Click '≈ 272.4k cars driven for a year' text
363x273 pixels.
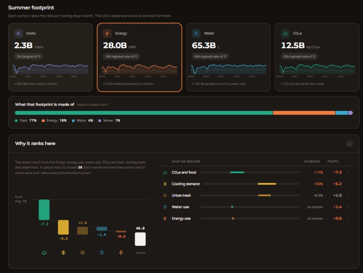(303, 84)
